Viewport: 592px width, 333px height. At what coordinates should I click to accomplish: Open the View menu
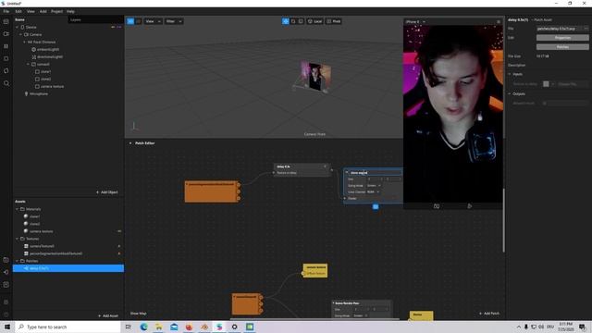(31, 11)
